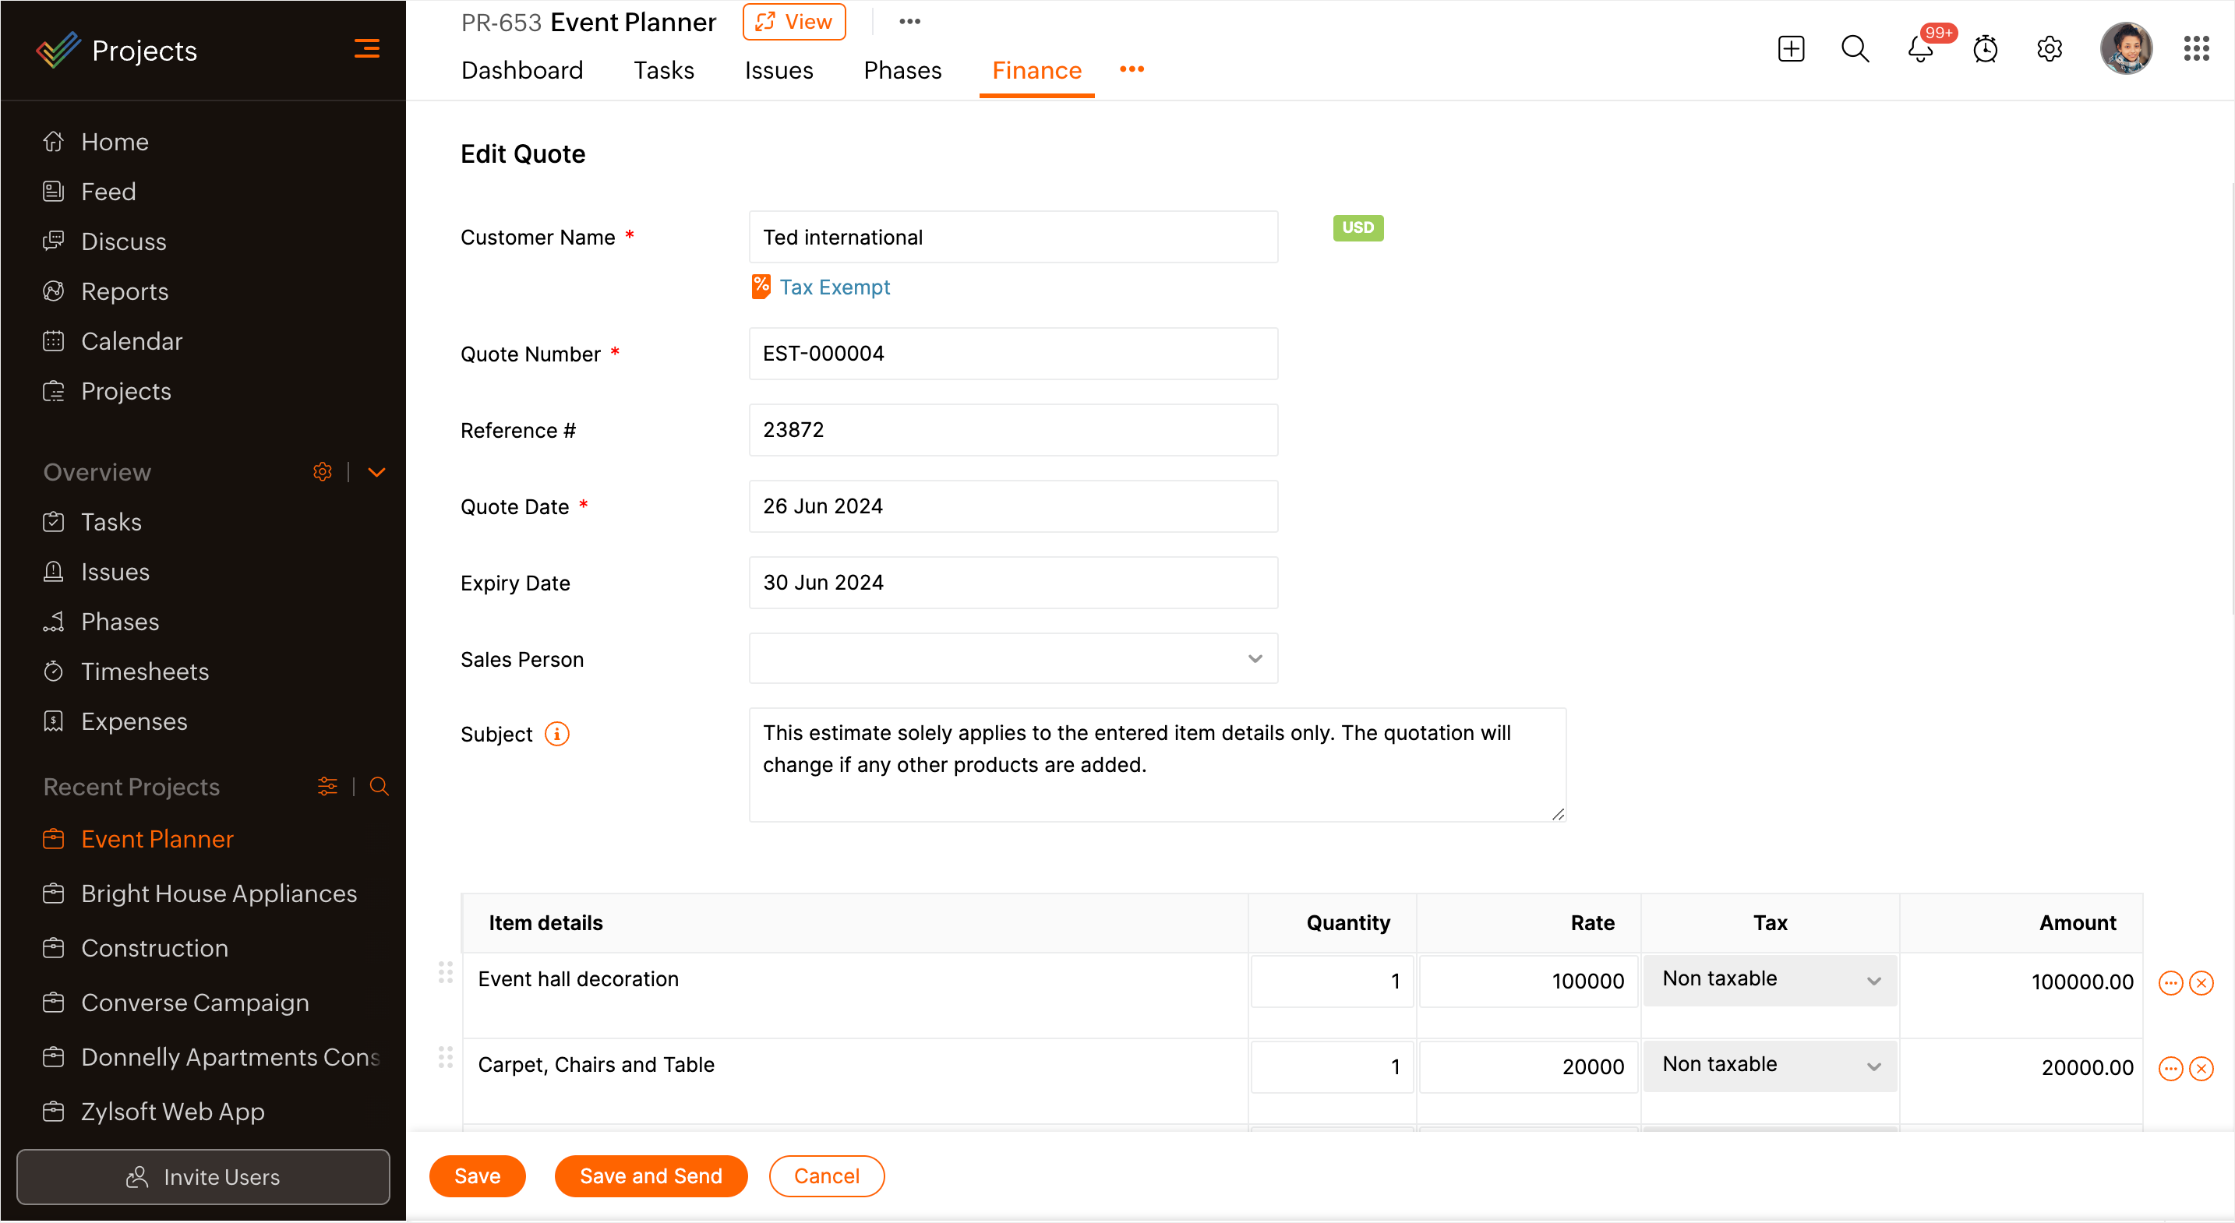The image size is (2235, 1223).
Task: Open the Sales Person dropdown
Action: (x=1012, y=658)
